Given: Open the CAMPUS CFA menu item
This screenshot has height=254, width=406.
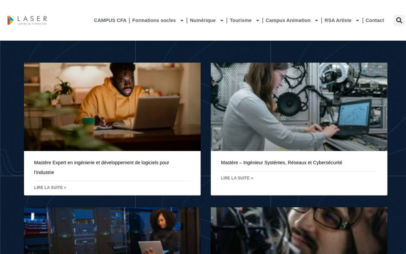Looking at the screenshot, I should point(110,20).
